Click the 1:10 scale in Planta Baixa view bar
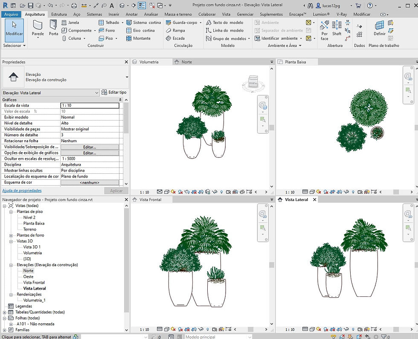This screenshot has height=339, width=418. (290, 192)
